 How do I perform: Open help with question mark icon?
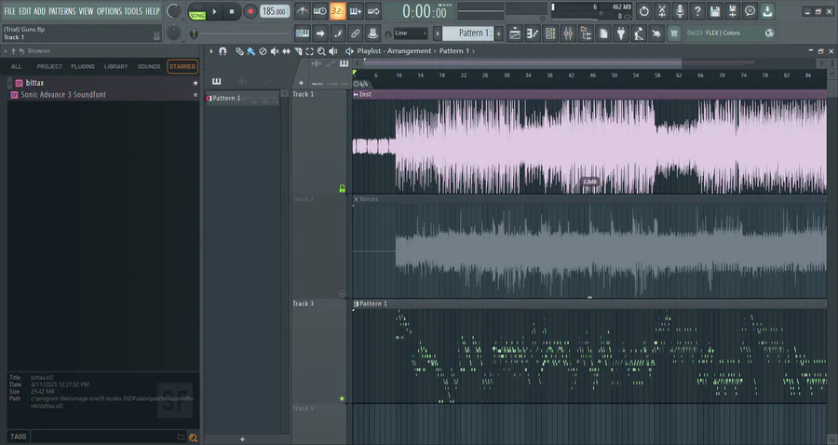pyautogui.click(x=696, y=10)
